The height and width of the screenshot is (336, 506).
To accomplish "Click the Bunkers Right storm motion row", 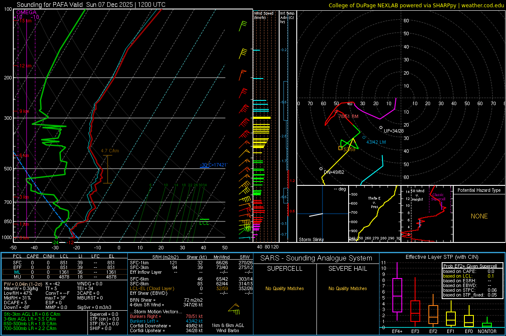I will pyautogui.click(x=166, y=316).
